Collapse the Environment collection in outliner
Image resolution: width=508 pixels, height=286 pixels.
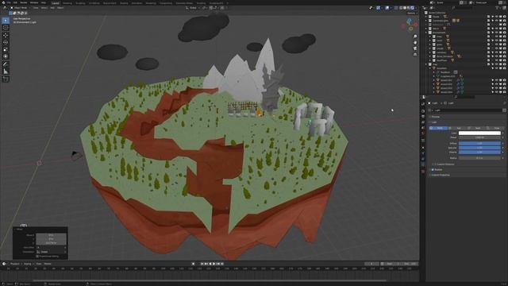click(x=427, y=33)
